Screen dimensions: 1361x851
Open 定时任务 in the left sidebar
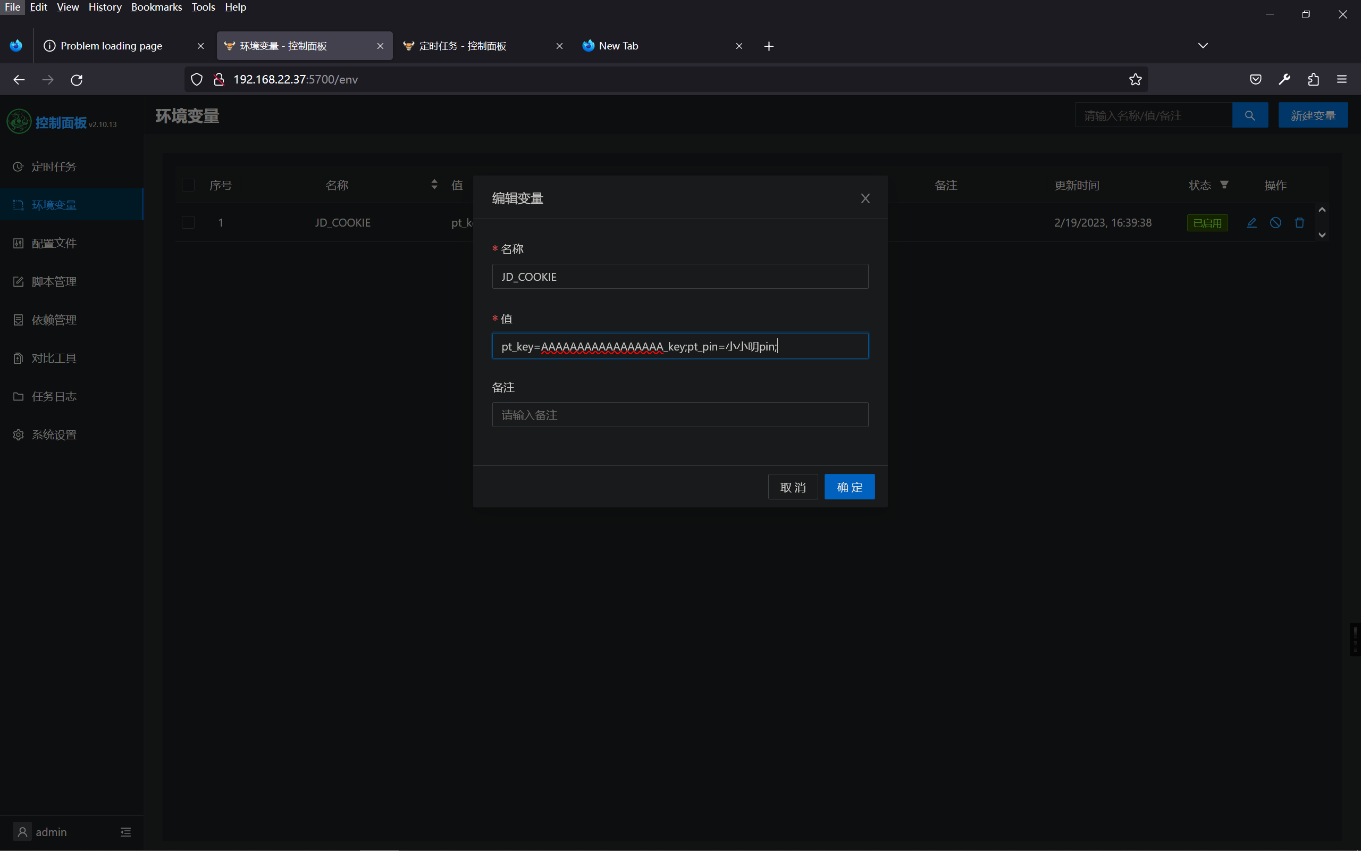[x=55, y=166]
